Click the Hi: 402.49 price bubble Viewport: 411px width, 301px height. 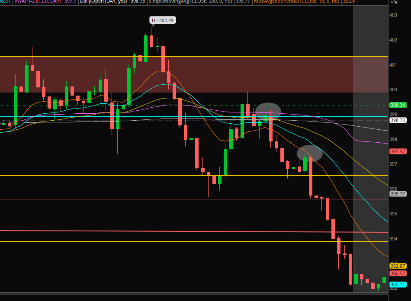[x=163, y=20]
